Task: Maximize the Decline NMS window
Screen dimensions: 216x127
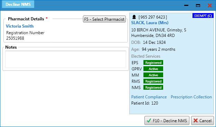Action: click(198, 6)
